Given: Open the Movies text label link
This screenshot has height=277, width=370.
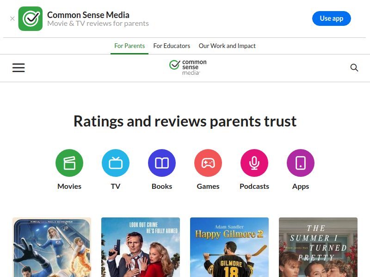Looking at the screenshot, I should pos(69,187).
